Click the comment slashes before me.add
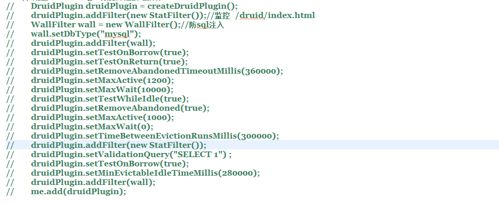 click(x=10, y=192)
